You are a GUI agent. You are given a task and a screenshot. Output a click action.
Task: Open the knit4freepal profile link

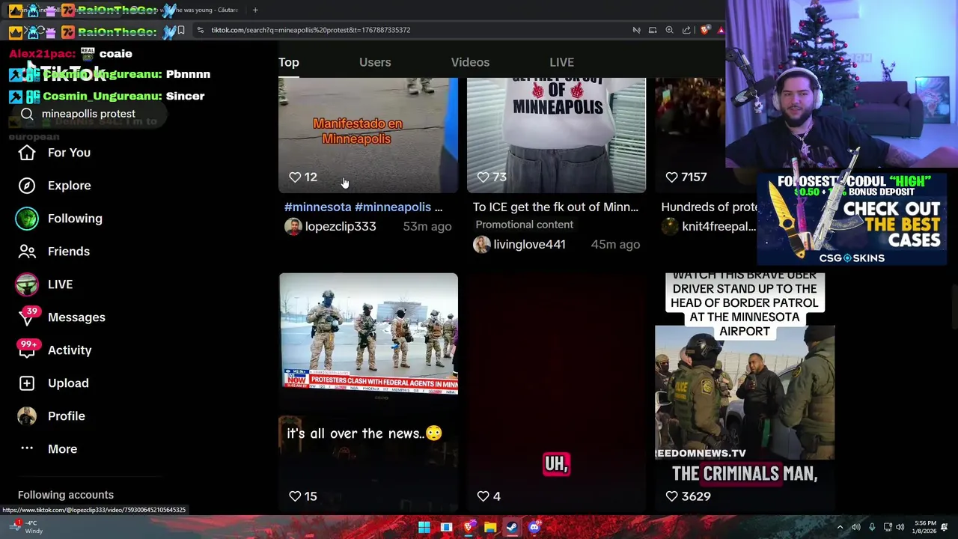718,227
